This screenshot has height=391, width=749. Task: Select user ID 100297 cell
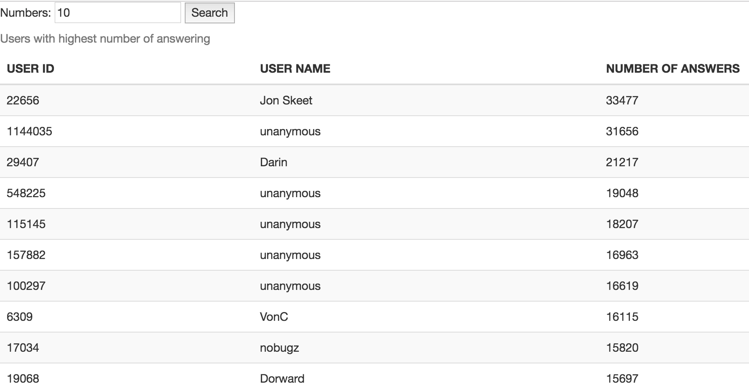(x=26, y=286)
